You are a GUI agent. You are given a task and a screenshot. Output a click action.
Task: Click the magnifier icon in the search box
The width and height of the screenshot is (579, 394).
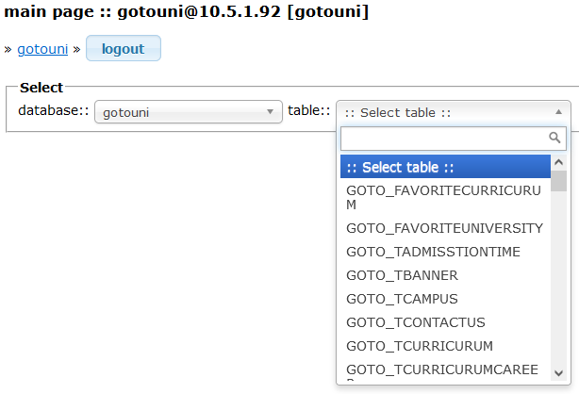click(x=555, y=139)
